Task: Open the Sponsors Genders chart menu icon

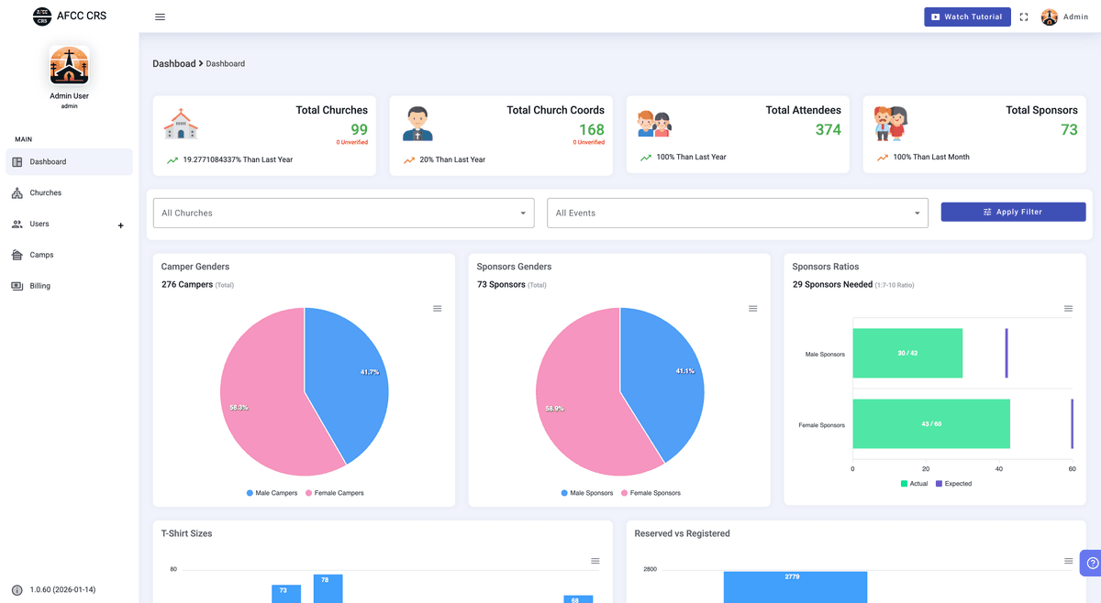Action: click(753, 309)
